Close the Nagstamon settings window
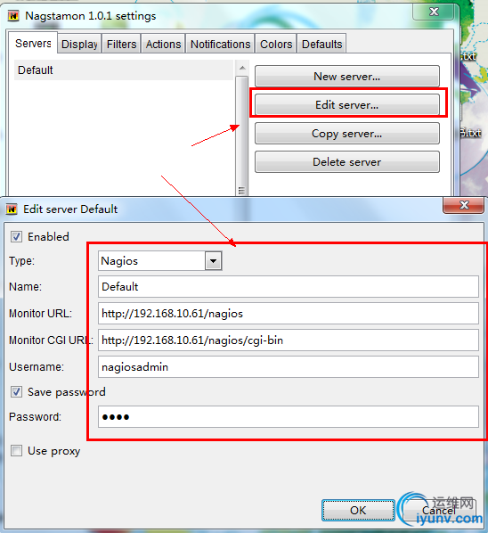The width and height of the screenshot is (488, 533). tap(434, 12)
